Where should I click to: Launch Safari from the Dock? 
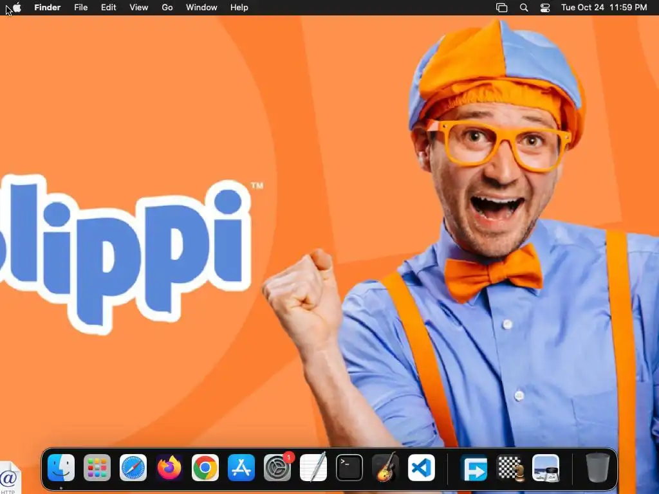[133, 468]
